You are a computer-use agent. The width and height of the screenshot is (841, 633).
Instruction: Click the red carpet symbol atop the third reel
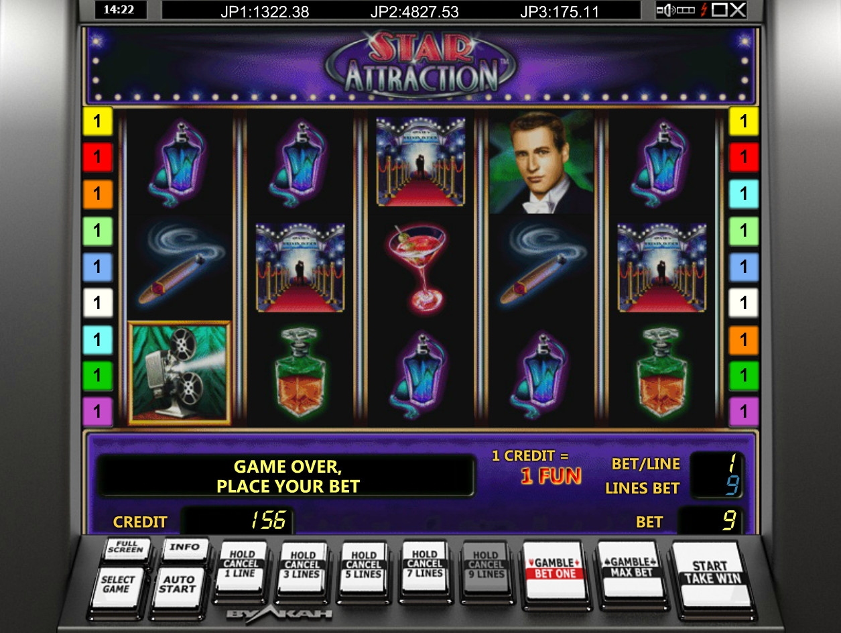click(x=421, y=162)
